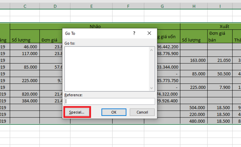This screenshot has width=241, height=147.
Task: Close the Go To dialog window
Action: click(x=149, y=33)
